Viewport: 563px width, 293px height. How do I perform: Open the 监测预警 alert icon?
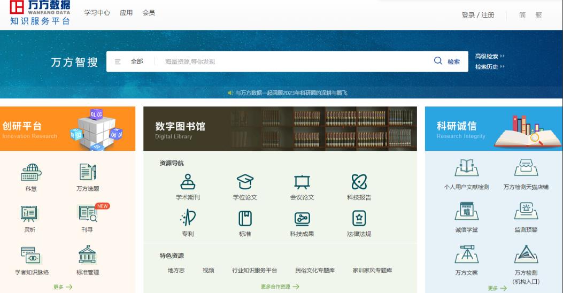tap(526, 211)
